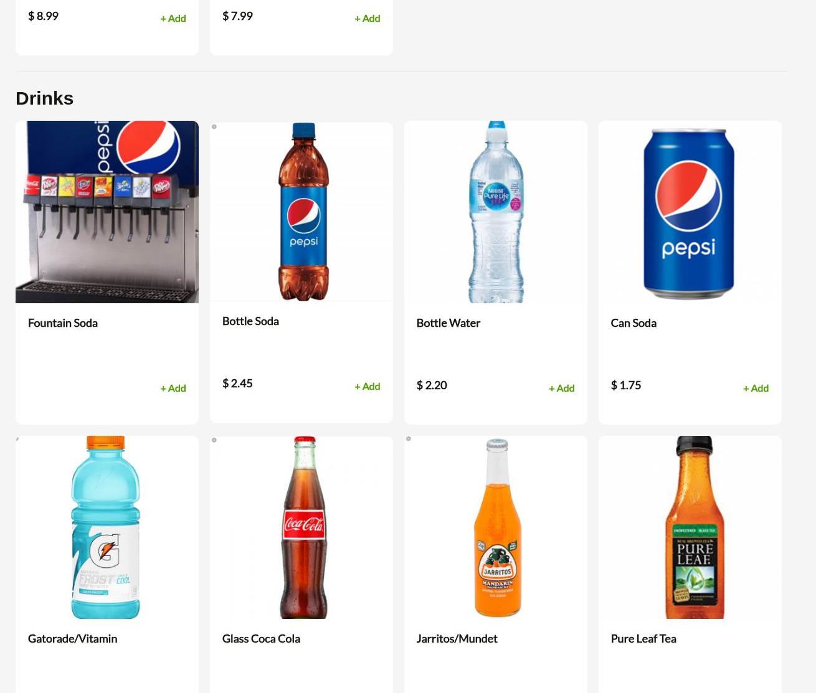Image resolution: width=816 pixels, height=693 pixels.
Task: Open the Gatorade/Vitamin item title
Action: click(x=73, y=638)
